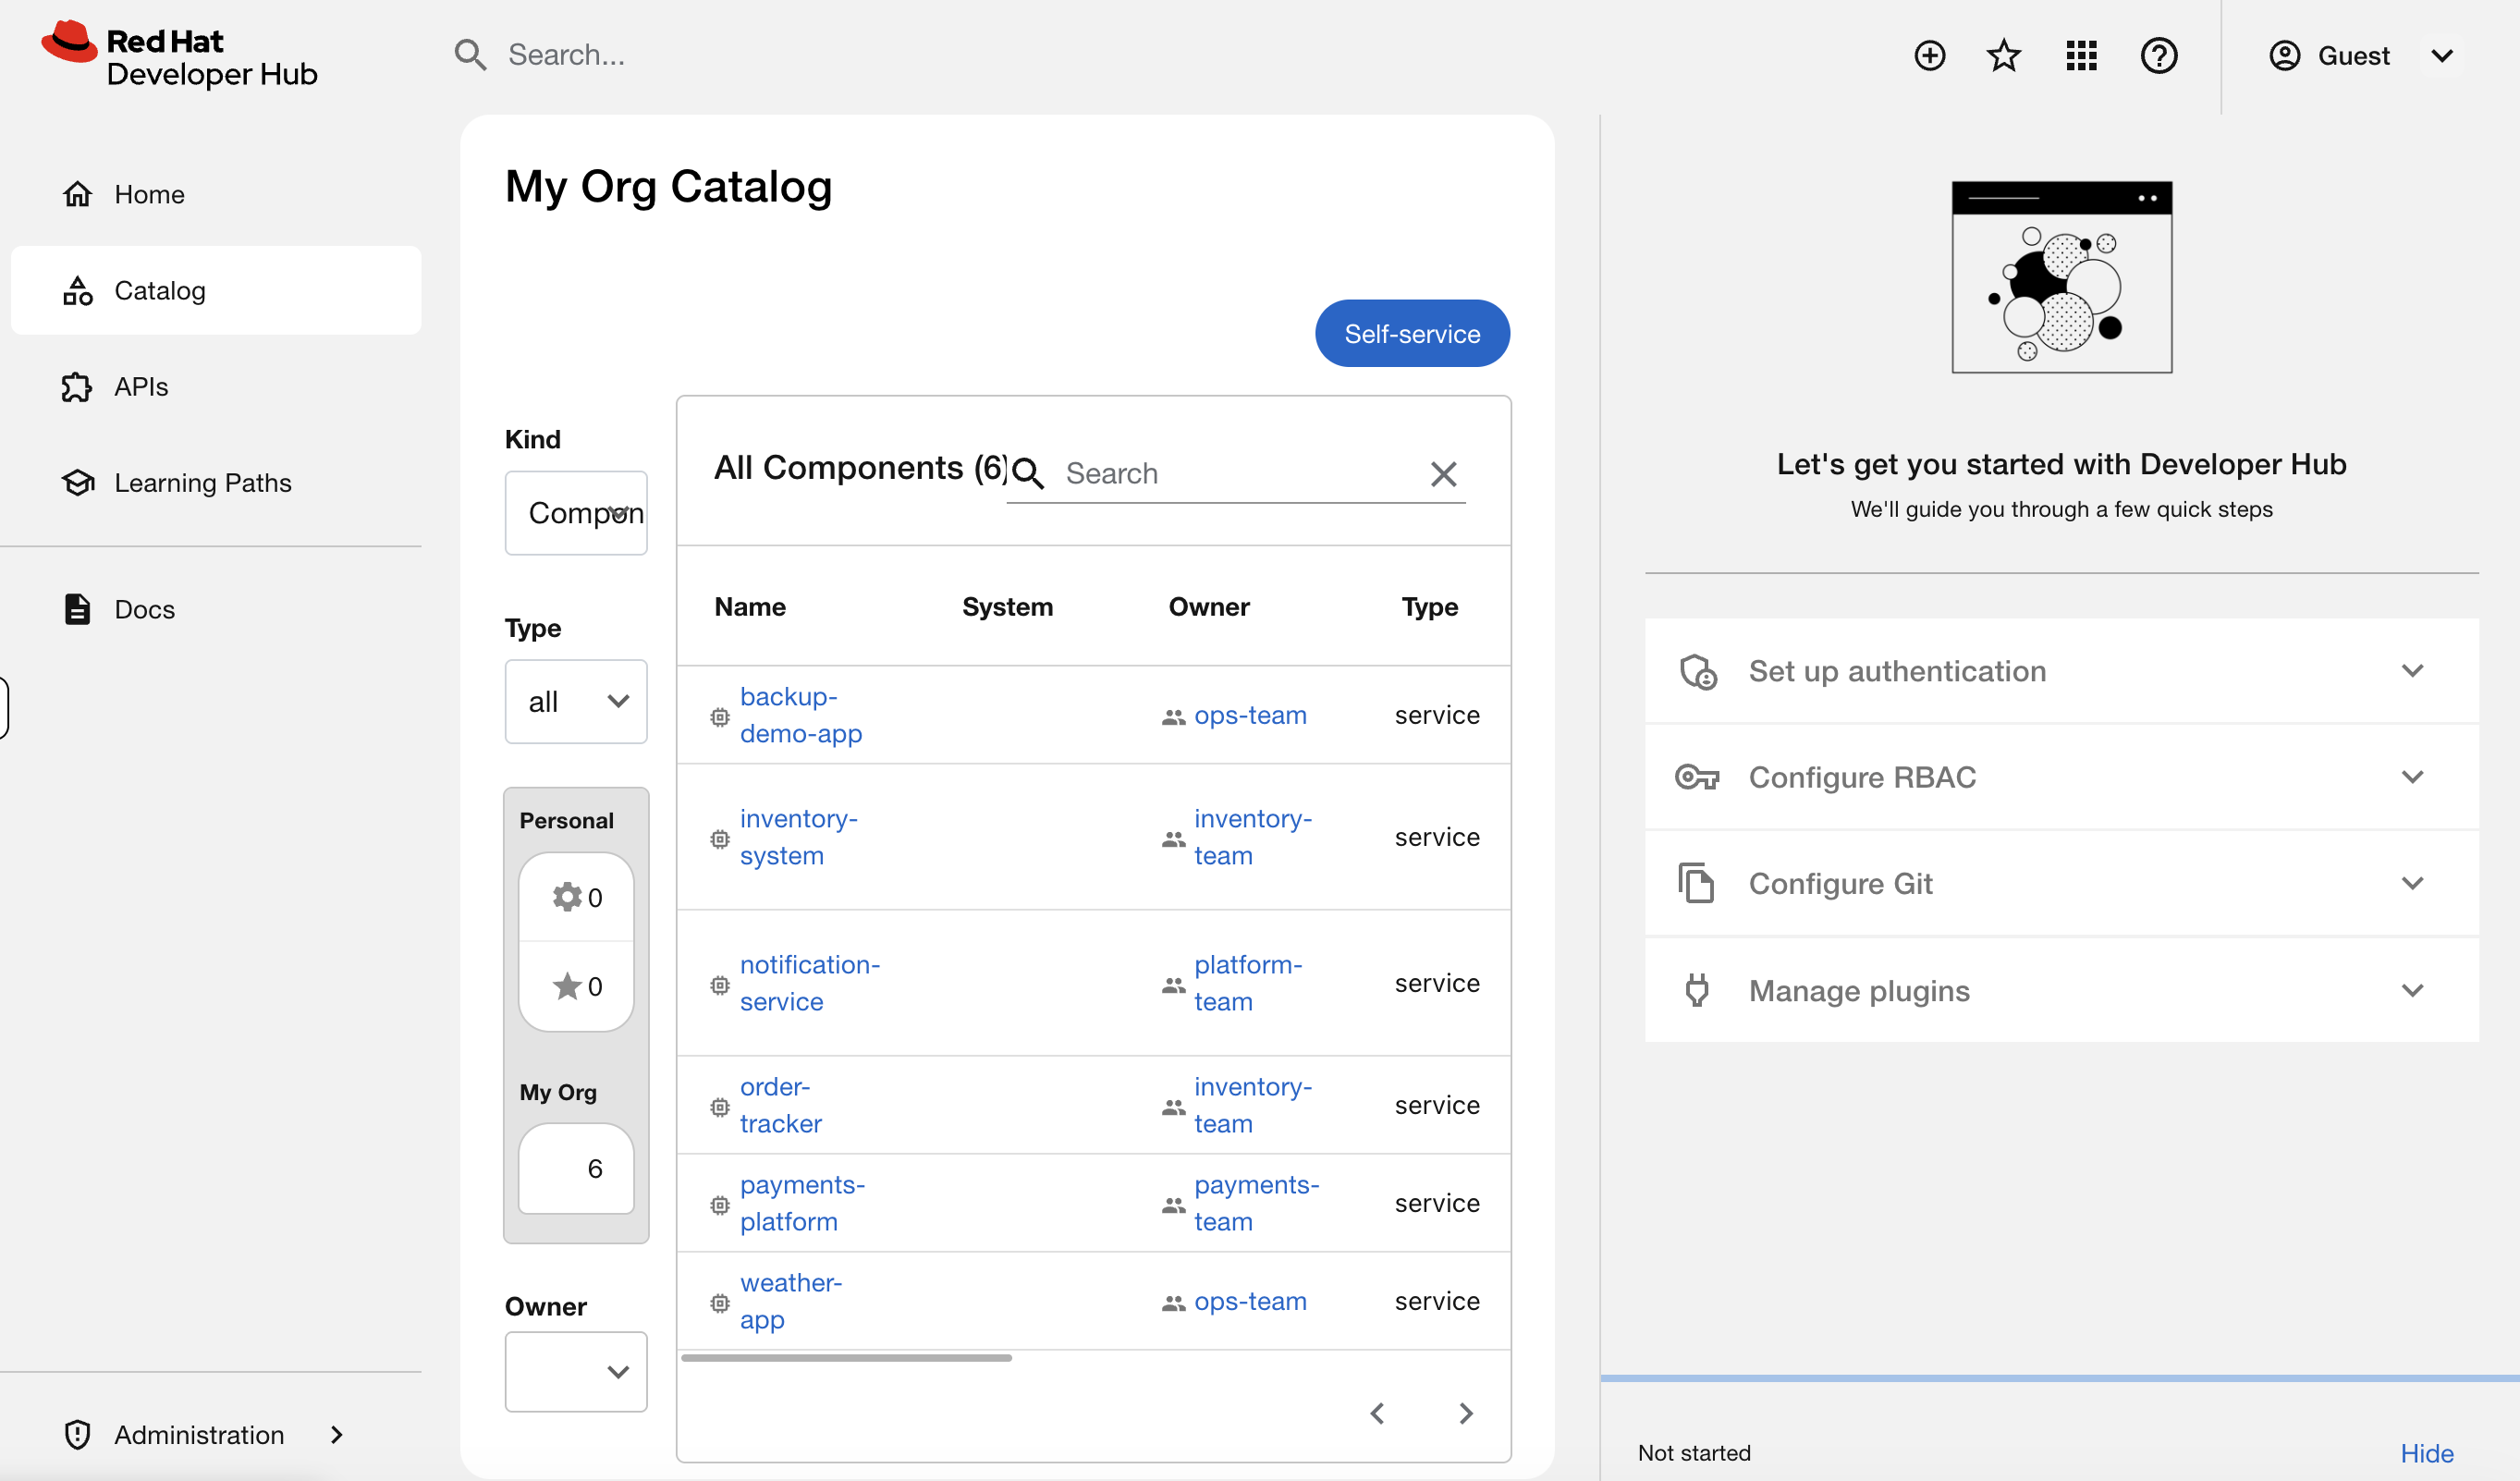Click the notification-service component icon
The height and width of the screenshot is (1481, 2520).
(720, 985)
